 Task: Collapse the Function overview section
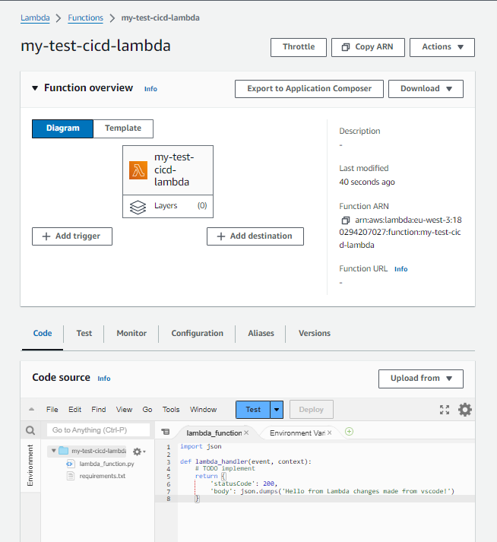35,88
